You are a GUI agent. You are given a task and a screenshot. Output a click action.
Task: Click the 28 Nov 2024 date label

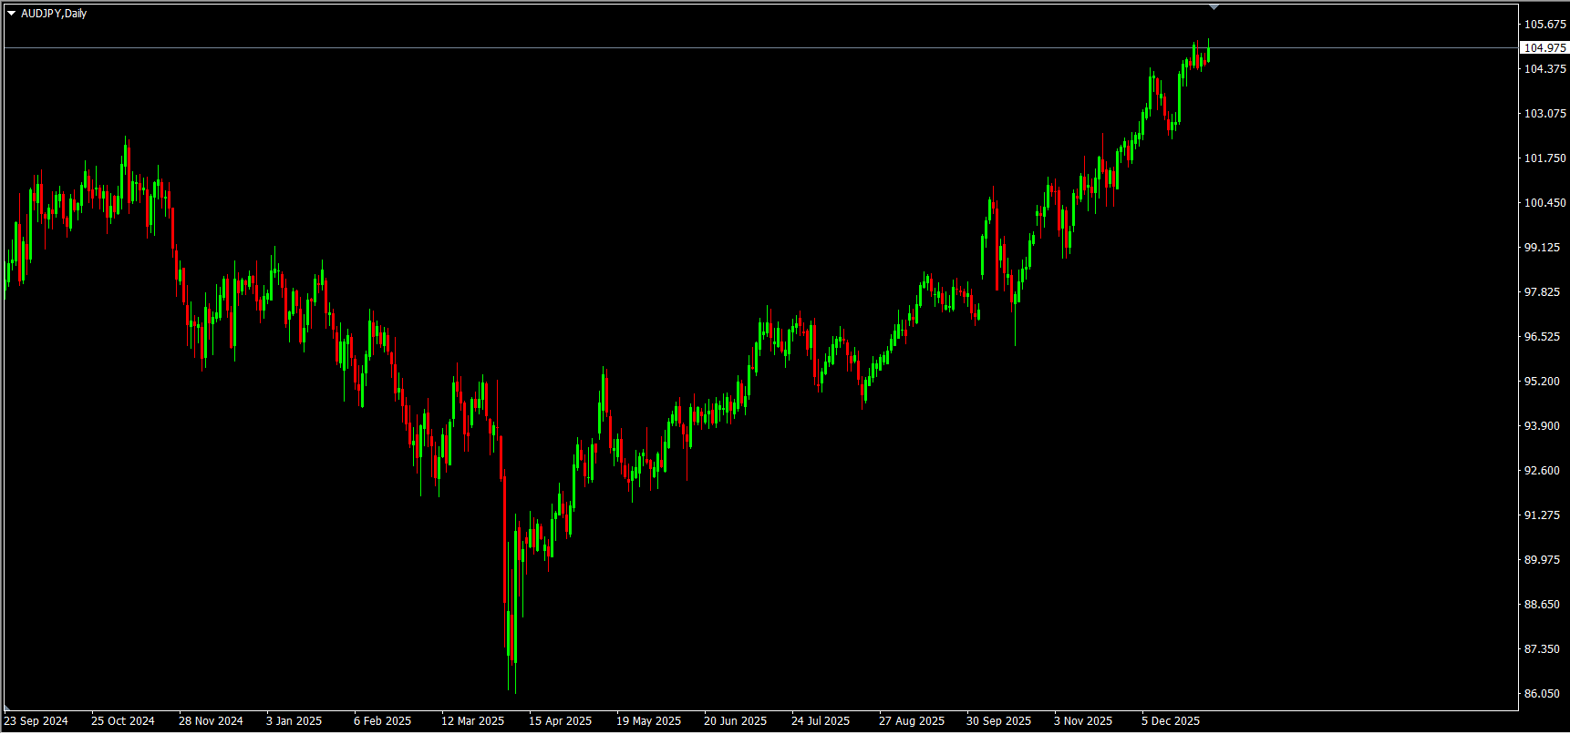pyautogui.click(x=211, y=720)
